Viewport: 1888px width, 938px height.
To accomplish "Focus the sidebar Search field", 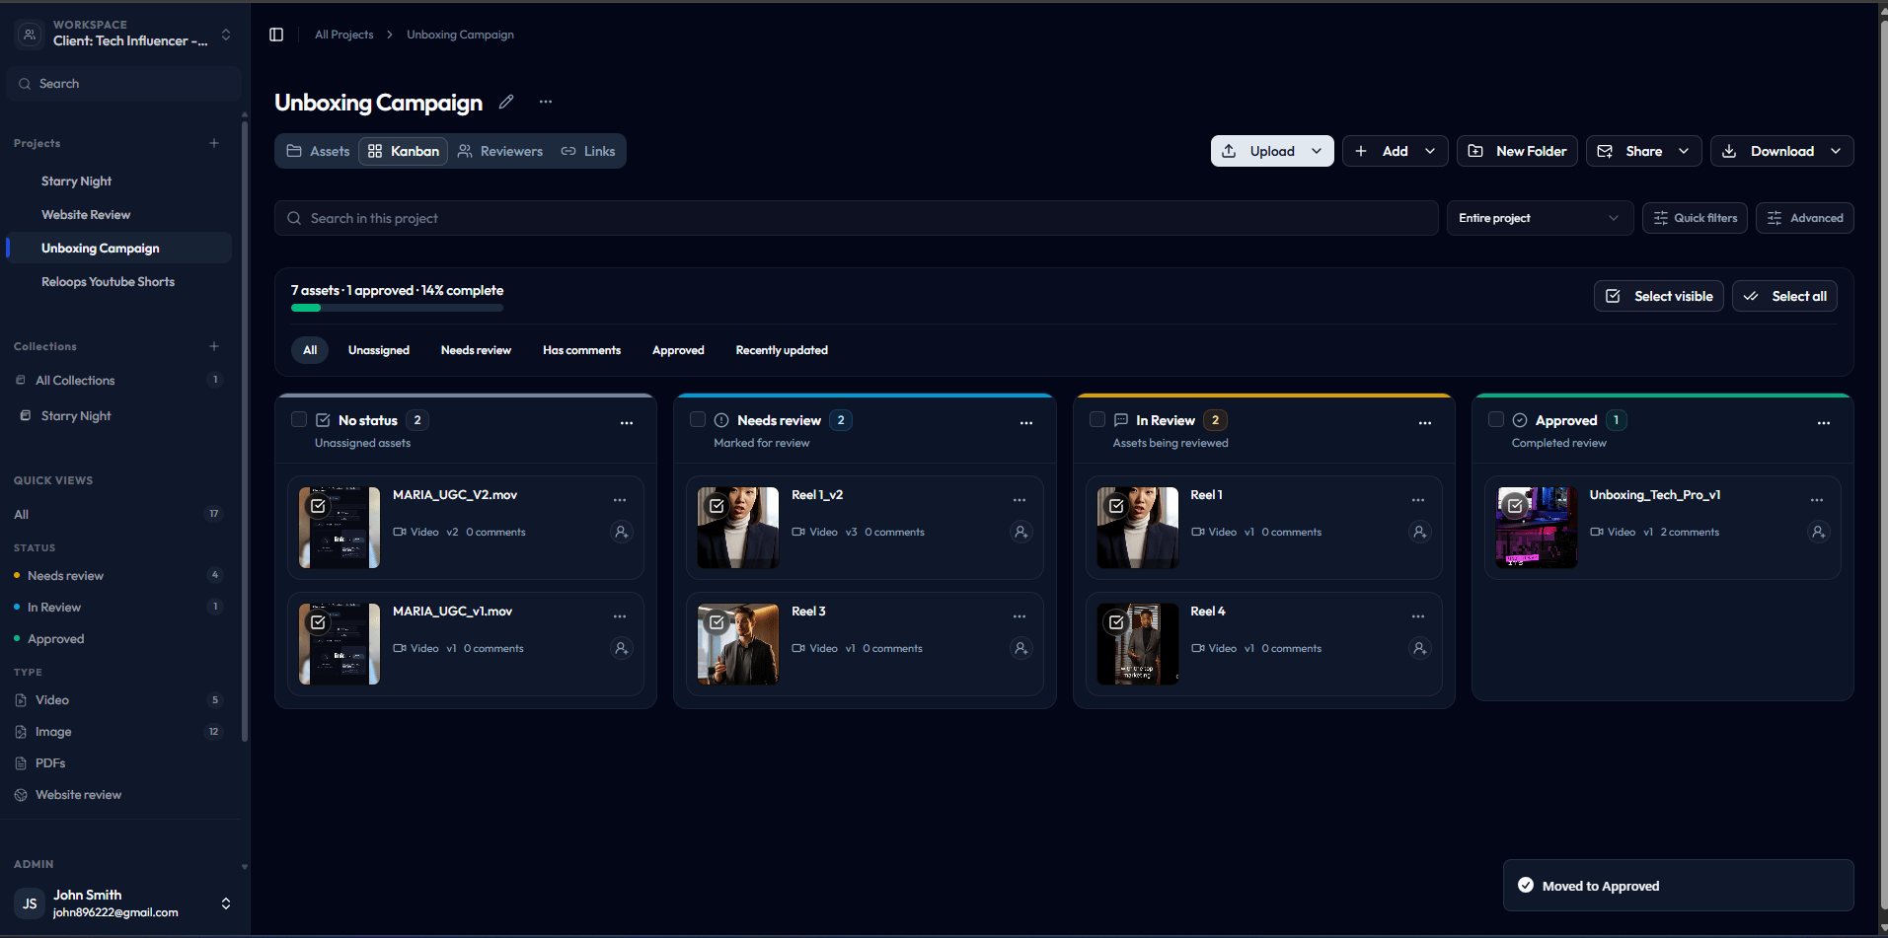I will [123, 84].
